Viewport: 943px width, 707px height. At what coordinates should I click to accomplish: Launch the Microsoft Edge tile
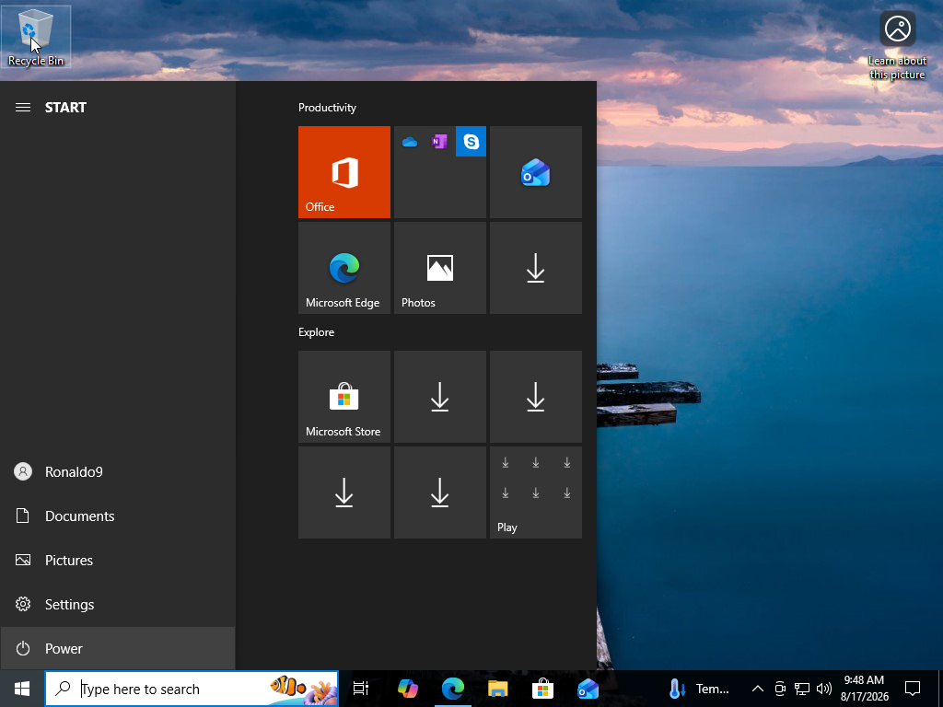tap(344, 268)
